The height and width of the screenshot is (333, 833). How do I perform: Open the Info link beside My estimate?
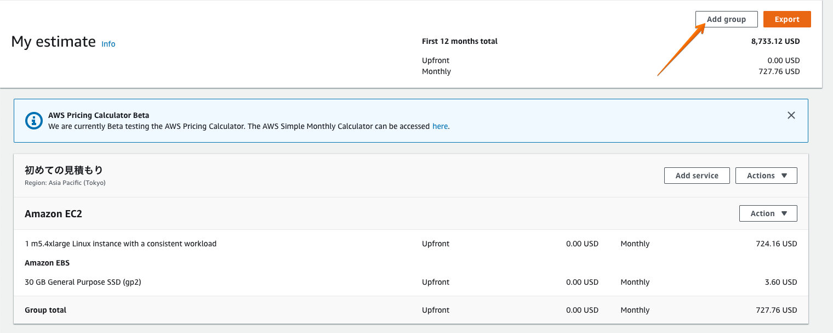pos(109,44)
